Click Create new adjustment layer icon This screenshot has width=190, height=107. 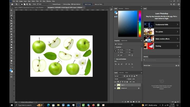coord(131,102)
